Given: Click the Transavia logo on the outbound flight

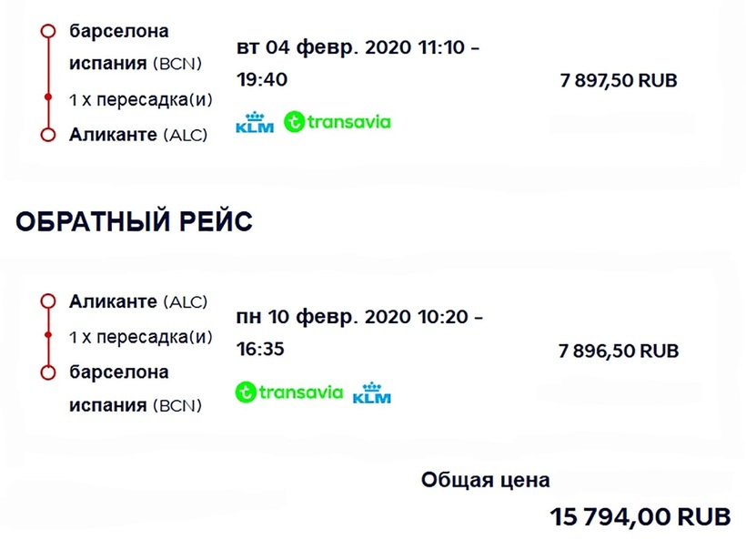Looking at the screenshot, I should [x=337, y=121].
